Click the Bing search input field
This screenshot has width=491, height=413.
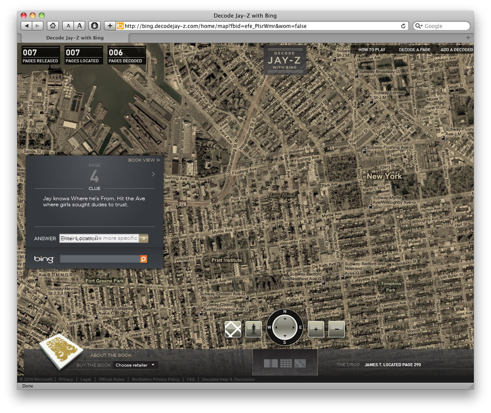point(100,259)
